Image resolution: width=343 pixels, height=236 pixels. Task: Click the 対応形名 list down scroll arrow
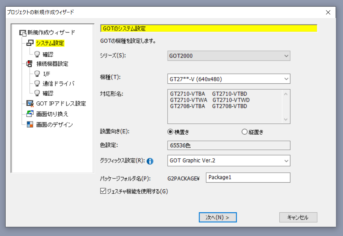tap(286, 119)
